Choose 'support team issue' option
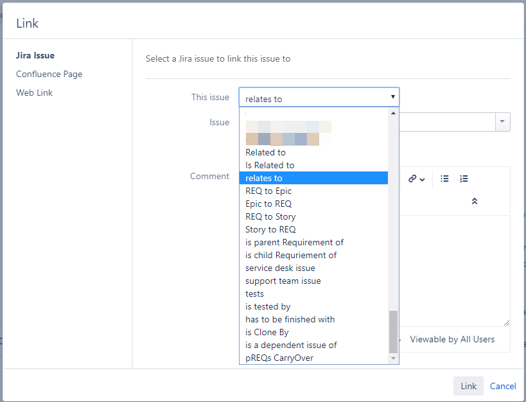The width and height of the screenshot is (526, 402). [313, 281]
